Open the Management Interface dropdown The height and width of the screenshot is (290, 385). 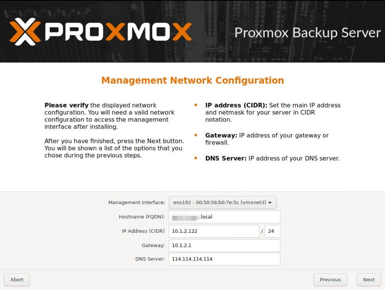[222, 203]
